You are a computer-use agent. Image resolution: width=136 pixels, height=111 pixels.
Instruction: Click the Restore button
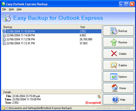pyautogui.click(x=118, y=42)
